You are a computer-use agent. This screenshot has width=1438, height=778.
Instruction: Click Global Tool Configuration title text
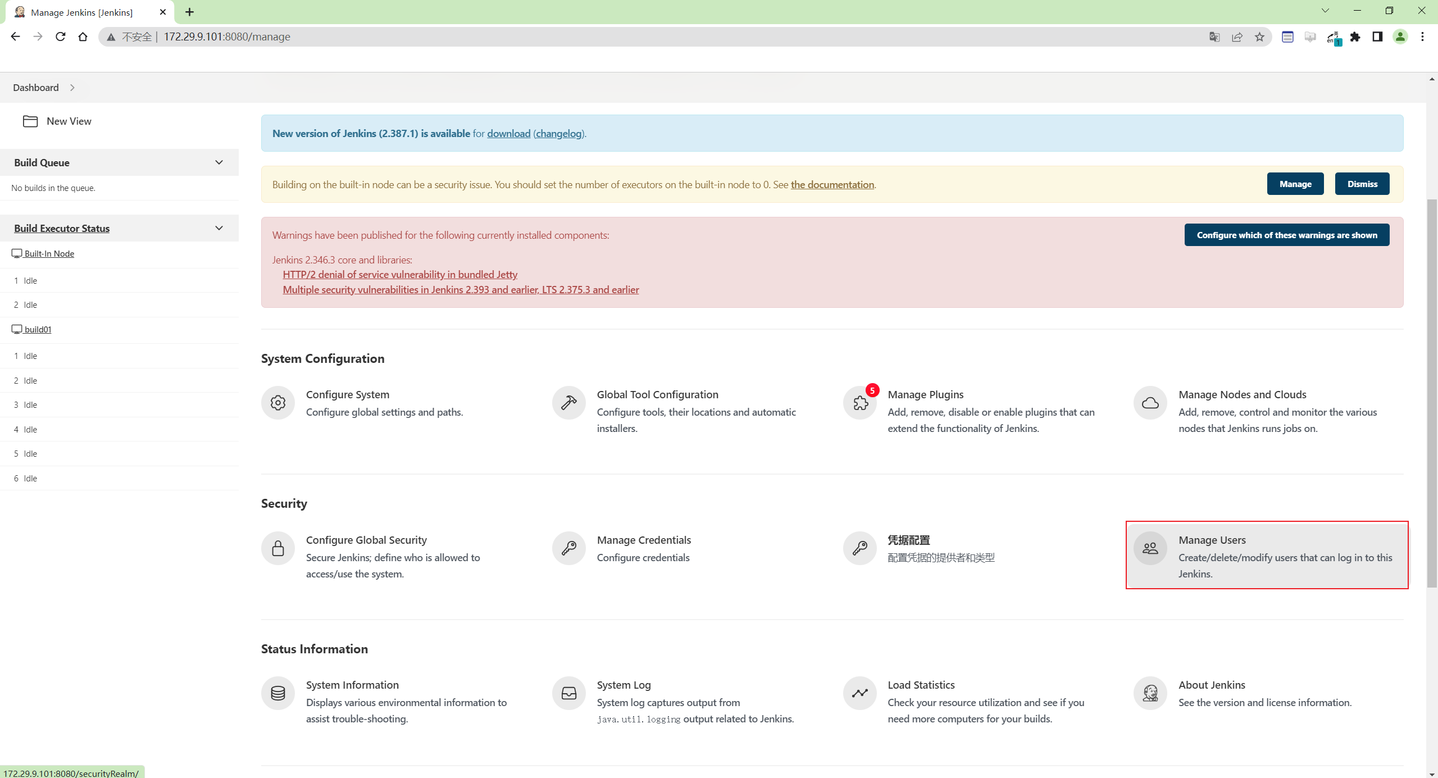pyautogui.click(x=658, y=395)
